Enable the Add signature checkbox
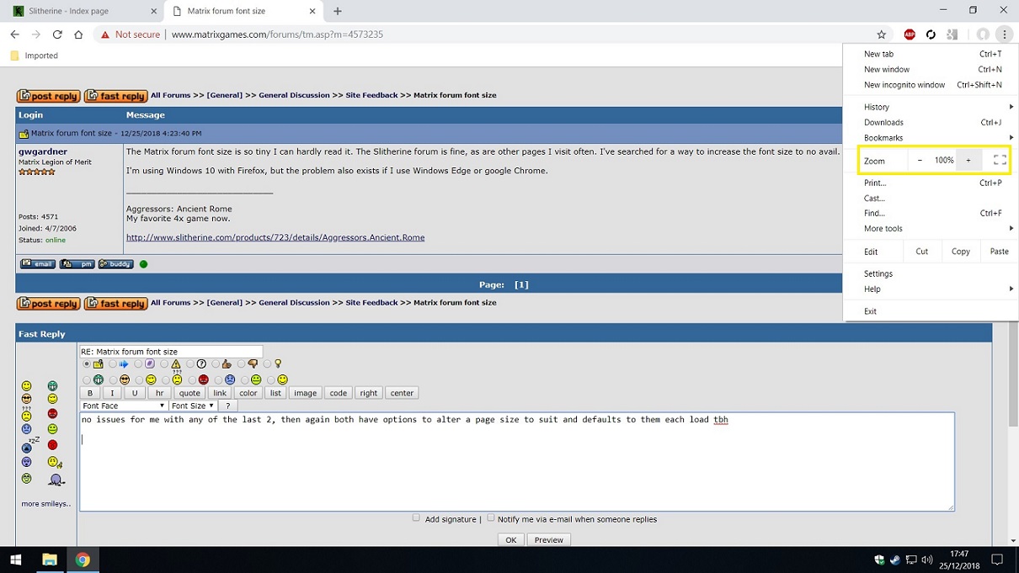Screen dimensions: 1019x573 click(x=416, y=518)
